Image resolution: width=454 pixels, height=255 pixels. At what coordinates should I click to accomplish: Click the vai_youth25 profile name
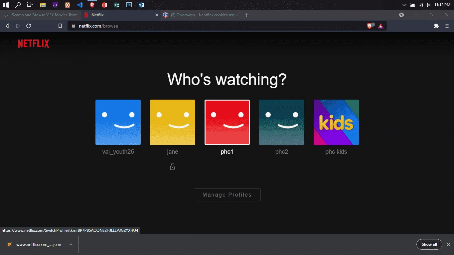click(118, 152)
